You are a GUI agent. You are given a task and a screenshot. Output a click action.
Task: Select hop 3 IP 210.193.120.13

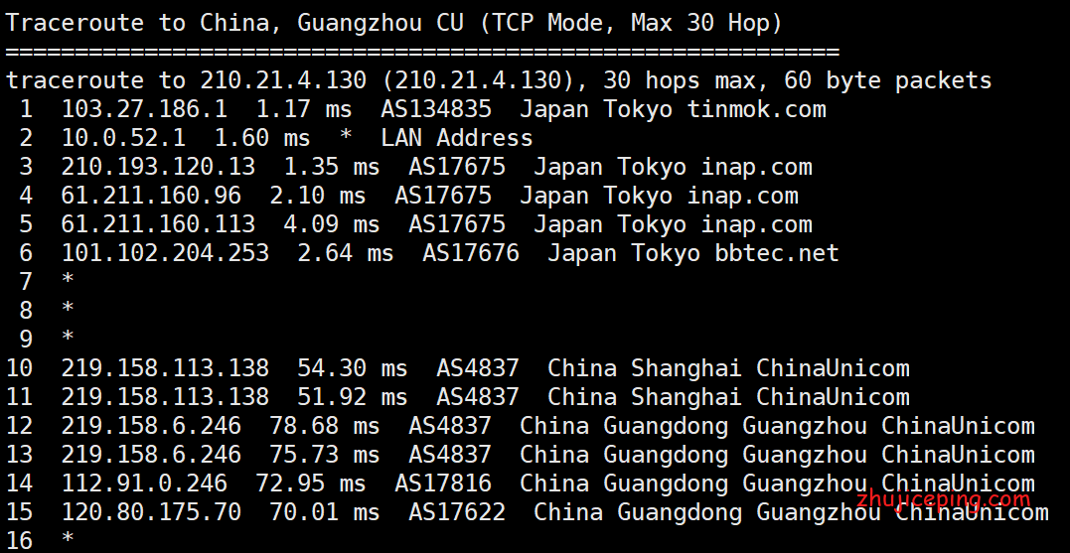[x=158, y=167]
